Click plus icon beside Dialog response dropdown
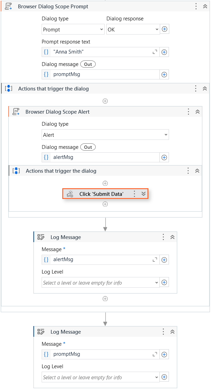This screenshot has width=211, height=391. (x=165, y=29)
